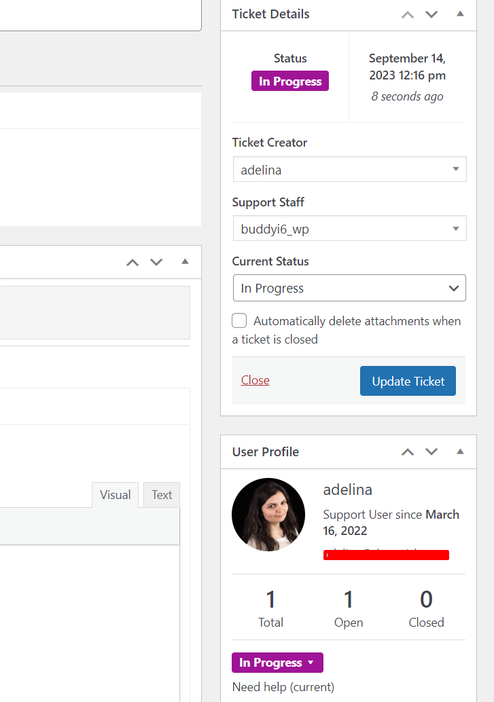Screen dimensions: 494x702
Task: Move User Profile panel up
Action: (x=408, y=452)
